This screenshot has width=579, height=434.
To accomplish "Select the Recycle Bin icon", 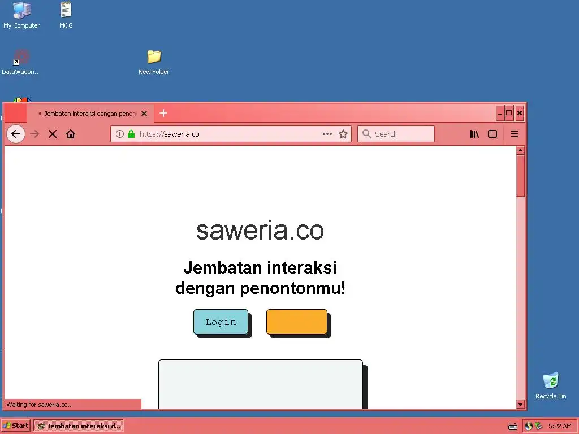I will 551,386.
